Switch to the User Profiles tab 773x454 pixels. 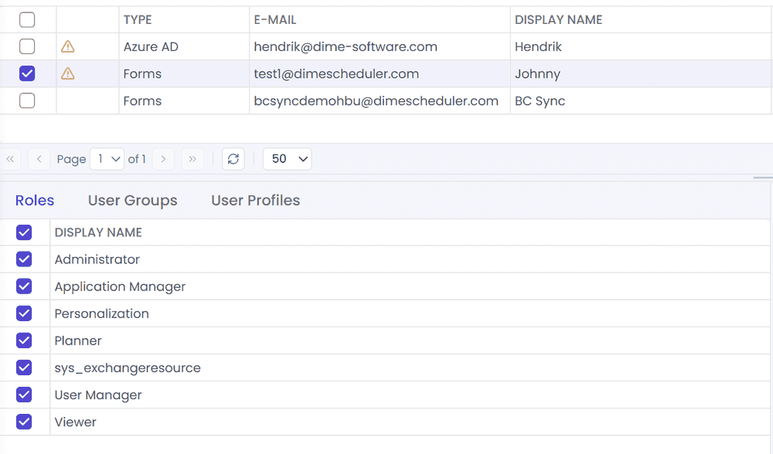[255, 201]
